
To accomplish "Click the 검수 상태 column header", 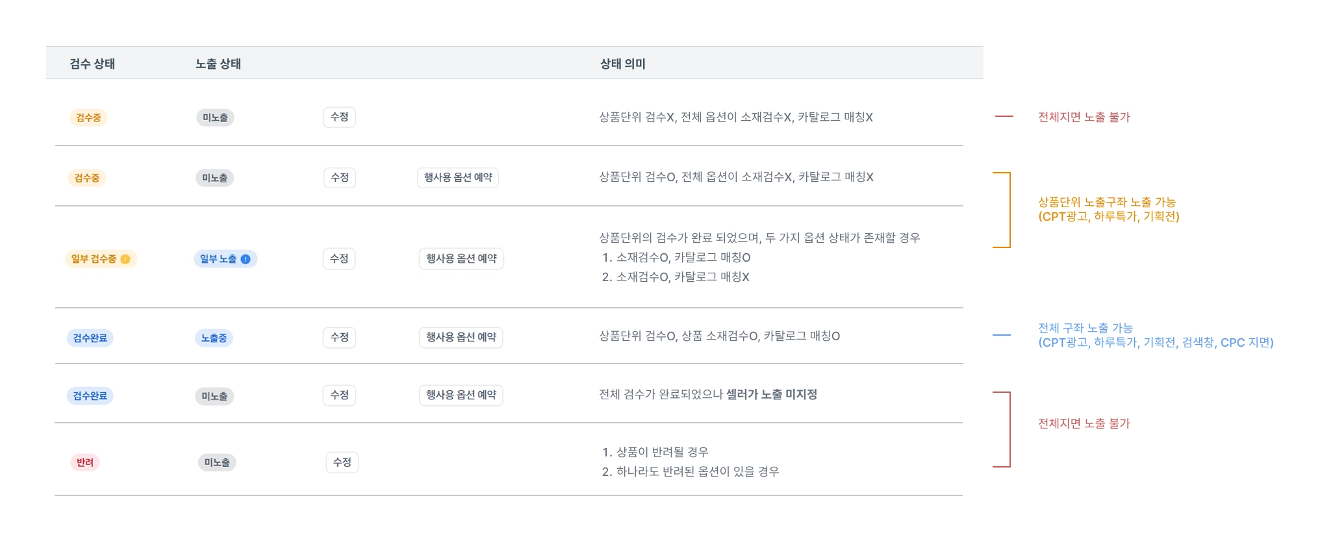I will (x=92, y=64).
